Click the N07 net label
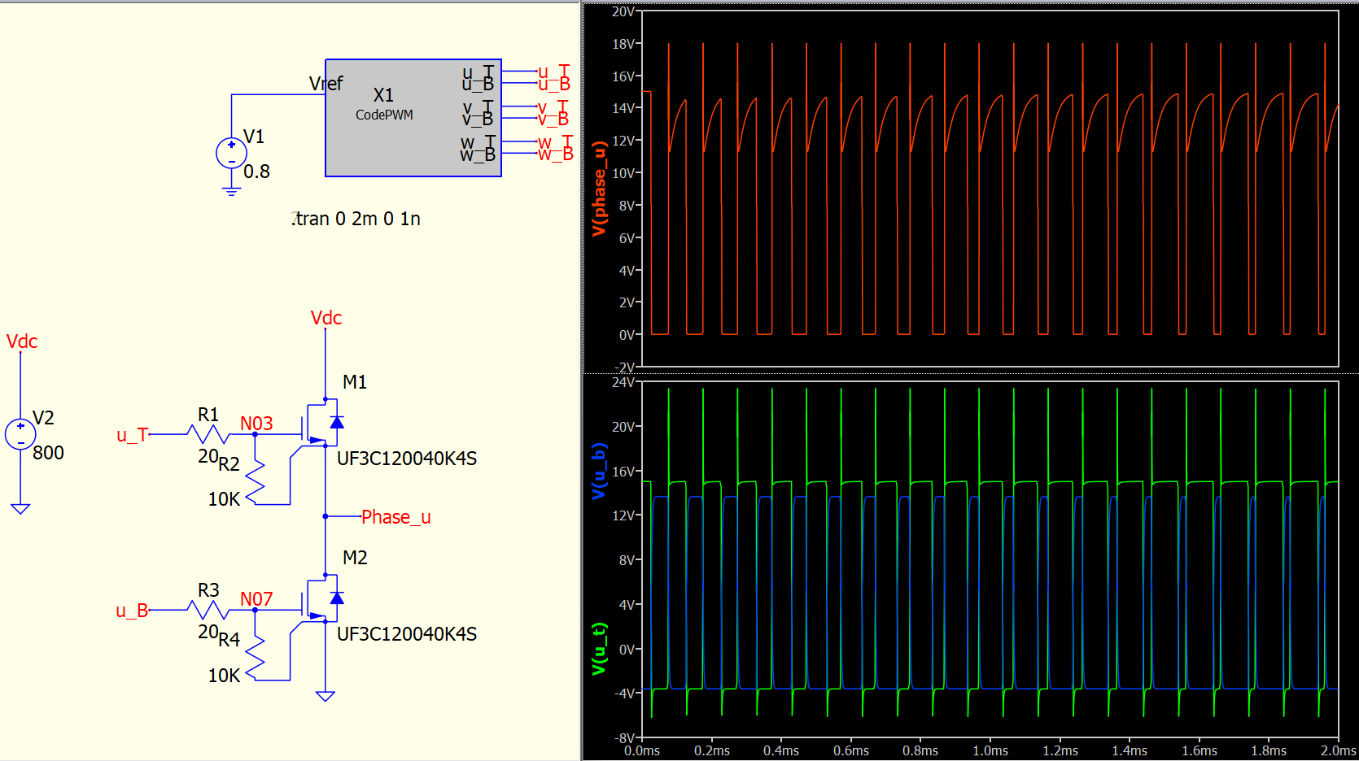 [256, 599]
